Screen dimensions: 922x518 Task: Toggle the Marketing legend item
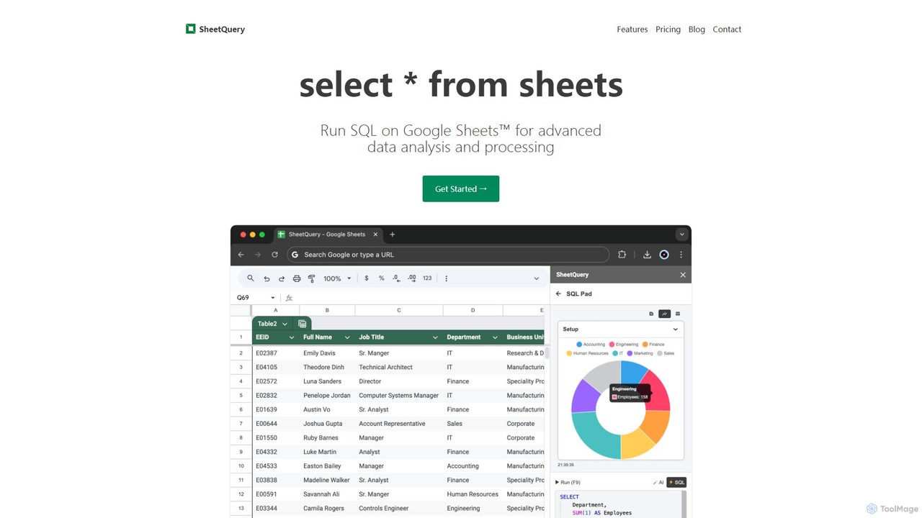coord(640,353)
